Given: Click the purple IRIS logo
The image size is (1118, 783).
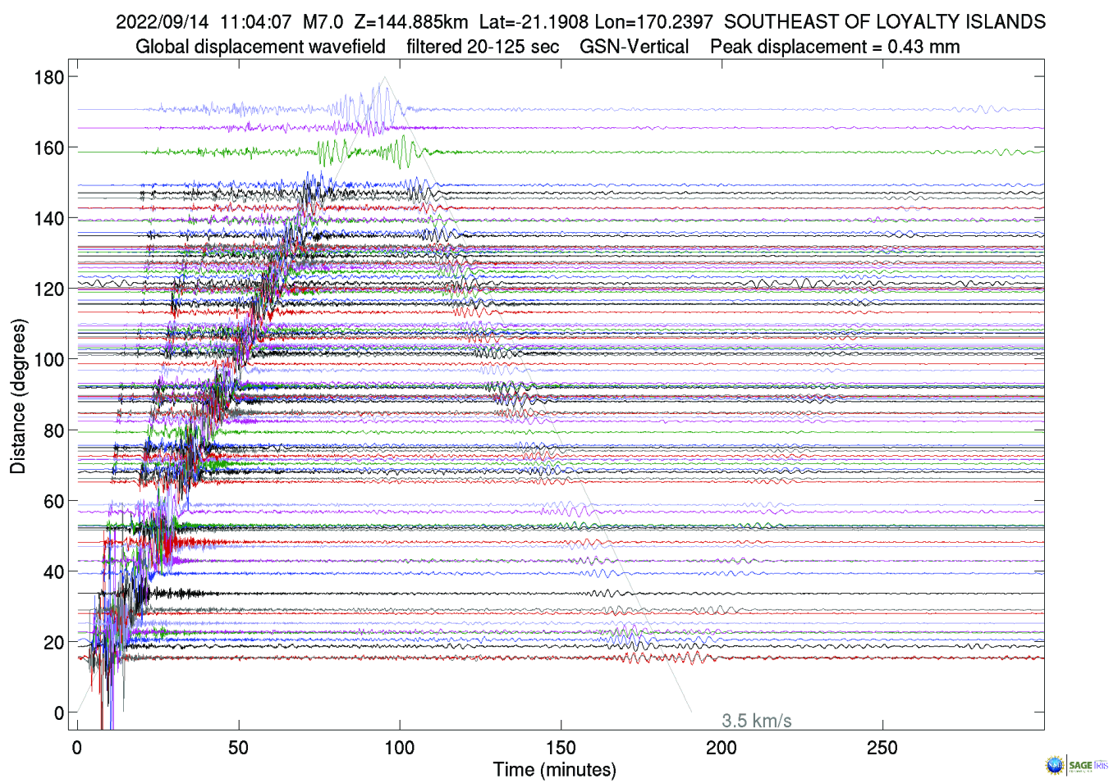Looking at the screenshot, I should [x=1101, y=766].
